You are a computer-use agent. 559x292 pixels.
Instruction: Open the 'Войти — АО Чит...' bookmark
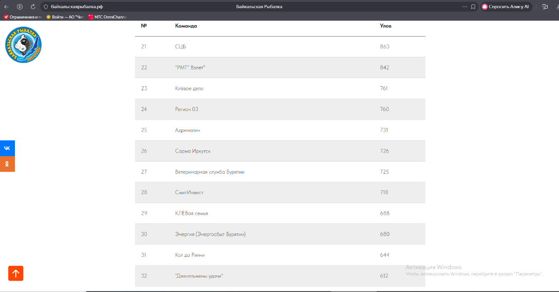pos(65,17)
